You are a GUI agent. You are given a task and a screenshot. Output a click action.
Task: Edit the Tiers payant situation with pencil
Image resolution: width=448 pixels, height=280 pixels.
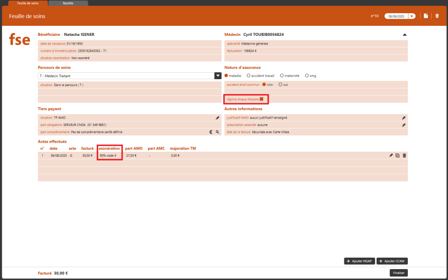coord(217,118)
